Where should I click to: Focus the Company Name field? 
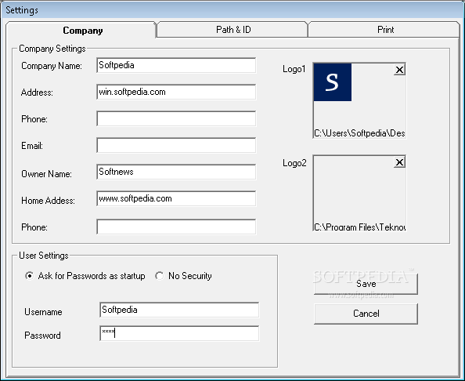176,65
